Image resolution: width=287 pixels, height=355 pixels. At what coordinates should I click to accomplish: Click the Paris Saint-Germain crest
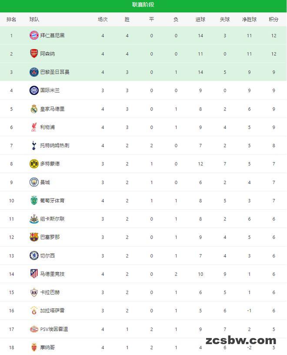point(34,72)
